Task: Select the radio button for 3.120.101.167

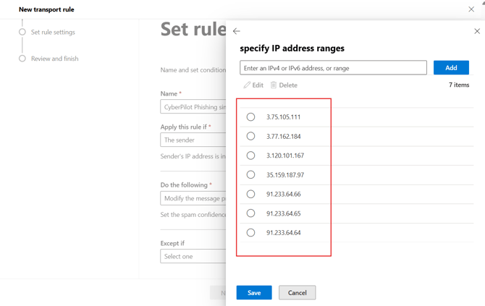Action: [250, 156]
